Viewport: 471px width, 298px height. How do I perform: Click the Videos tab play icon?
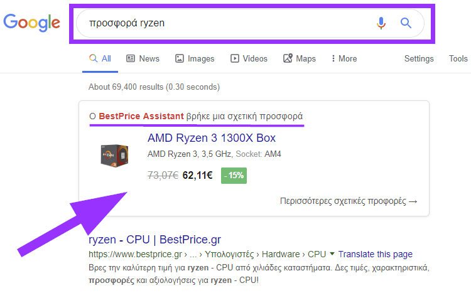tap(235, 58)
